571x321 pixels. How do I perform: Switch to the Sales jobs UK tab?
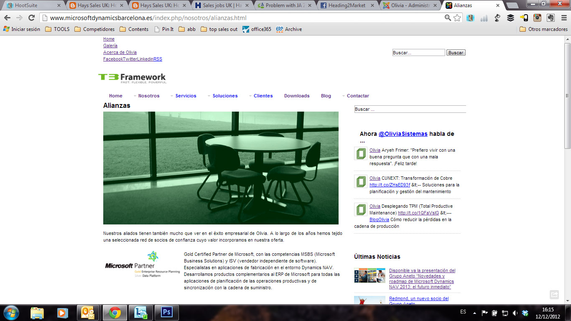pyautogui.click(x=222, y=5)
